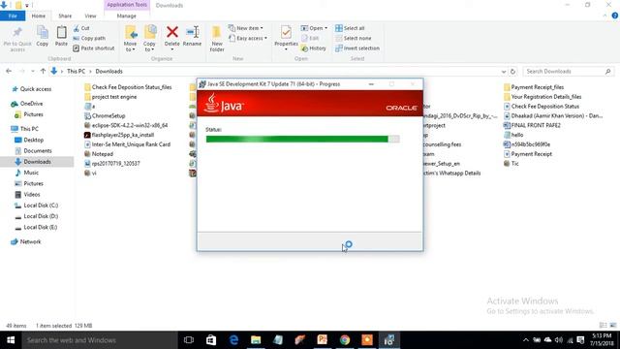The width and height of the screenshot is (620, 349).
Task: Switch to the Share ribbon tab
Action: (x=65, y=16)
